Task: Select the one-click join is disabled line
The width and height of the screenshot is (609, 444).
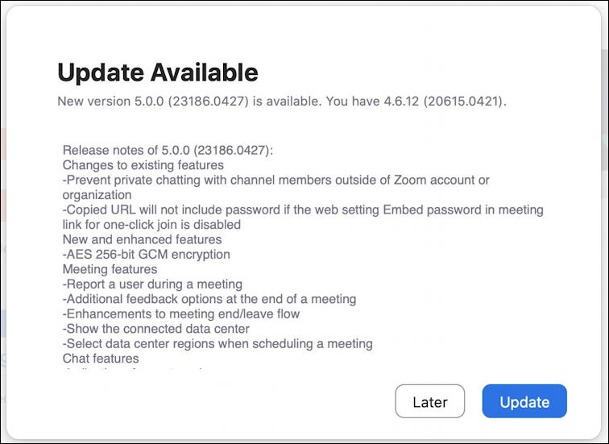Action: (x=151, y=225)
